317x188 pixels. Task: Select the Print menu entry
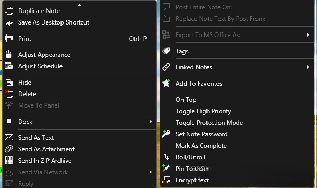tap(80, 39)
